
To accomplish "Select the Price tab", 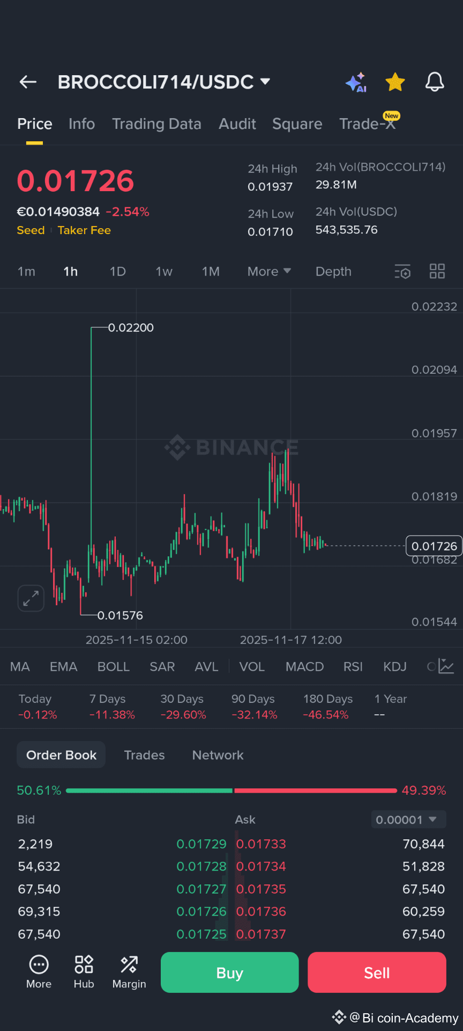I will (x=35, y=124).
